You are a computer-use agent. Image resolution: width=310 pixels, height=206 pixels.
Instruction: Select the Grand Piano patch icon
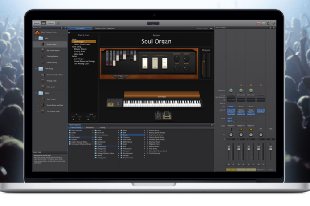42,44
